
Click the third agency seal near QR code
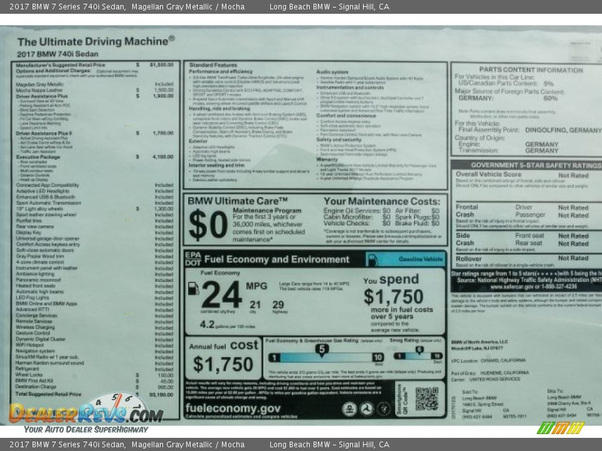(x=384, y=409)
